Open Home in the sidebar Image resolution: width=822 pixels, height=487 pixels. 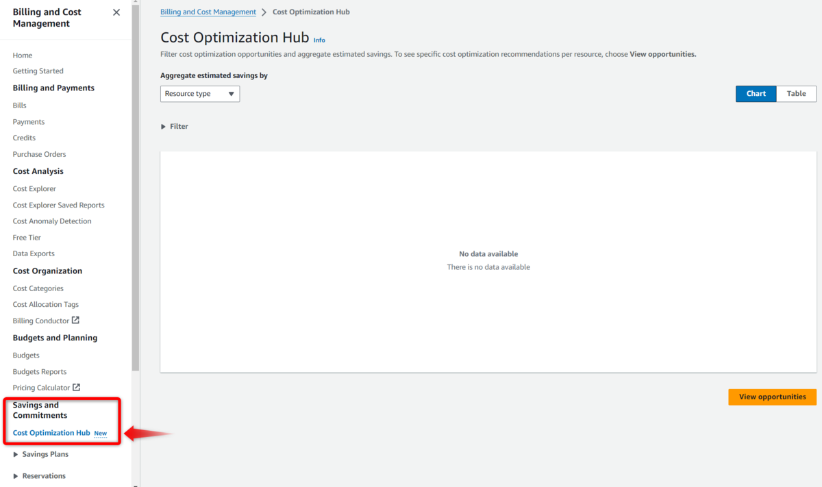[x=23, y=55]
